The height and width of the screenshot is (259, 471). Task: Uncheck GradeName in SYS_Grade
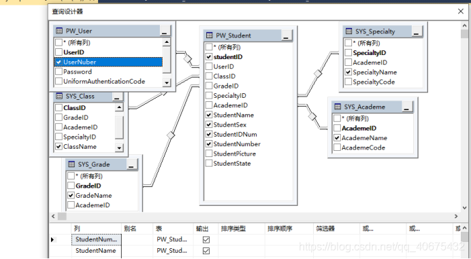(x=71, y=195)
